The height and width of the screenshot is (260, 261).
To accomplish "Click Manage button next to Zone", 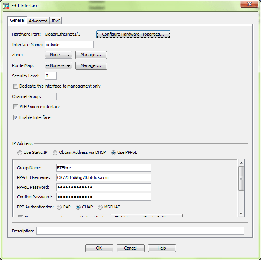I will (x=91, y=55).
